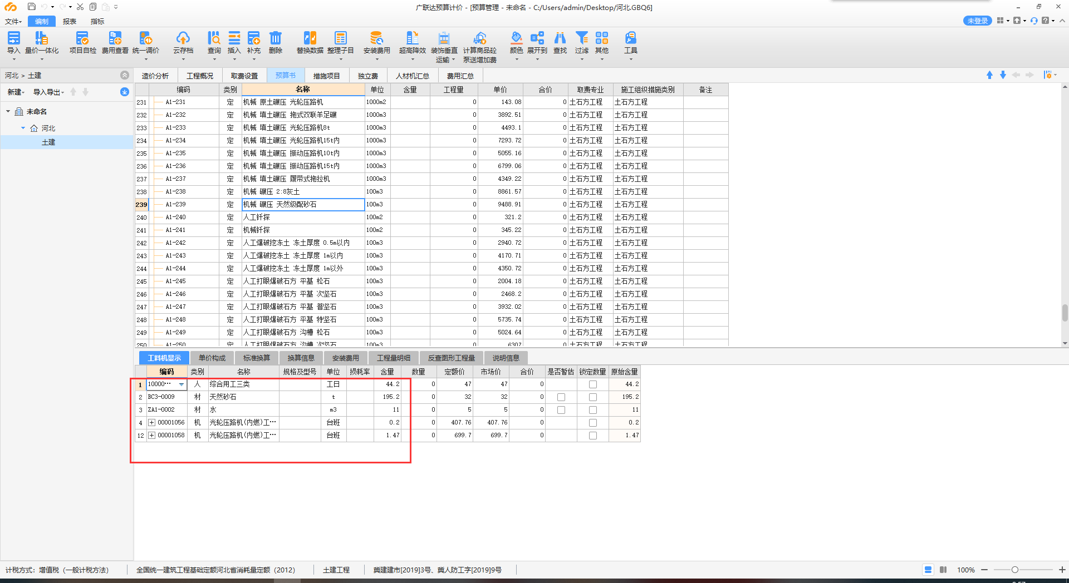Viewport: 1069px width, 583px height.
Task: Open the 颜色 color fill icon
Action: [x=517, y=43]
